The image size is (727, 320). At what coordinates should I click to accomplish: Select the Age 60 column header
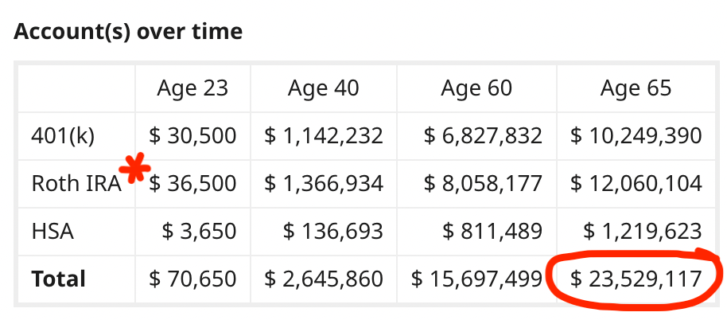point(476,88)
